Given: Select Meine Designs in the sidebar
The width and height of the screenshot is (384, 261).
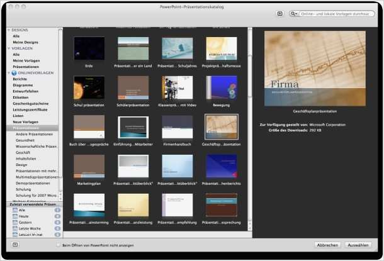Looking at the screenshot, I should tap(25, 42).
